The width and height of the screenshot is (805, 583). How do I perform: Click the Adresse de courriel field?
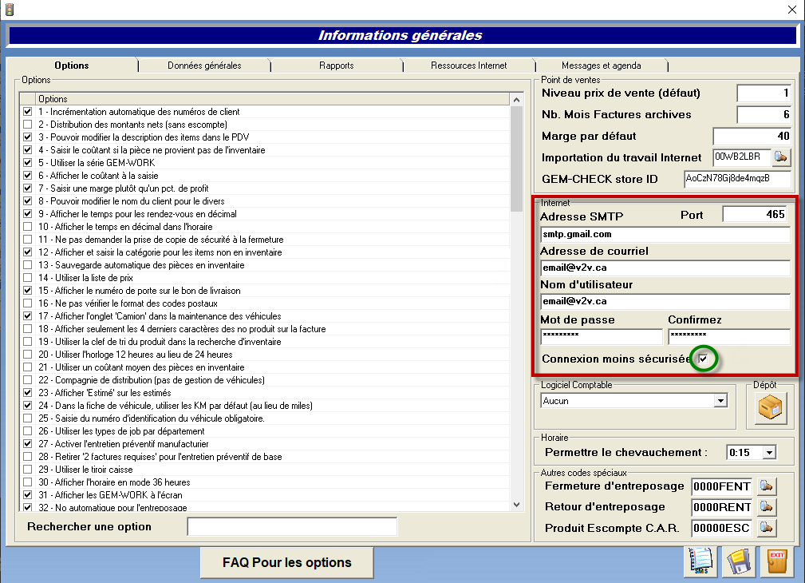pos(665,268)
